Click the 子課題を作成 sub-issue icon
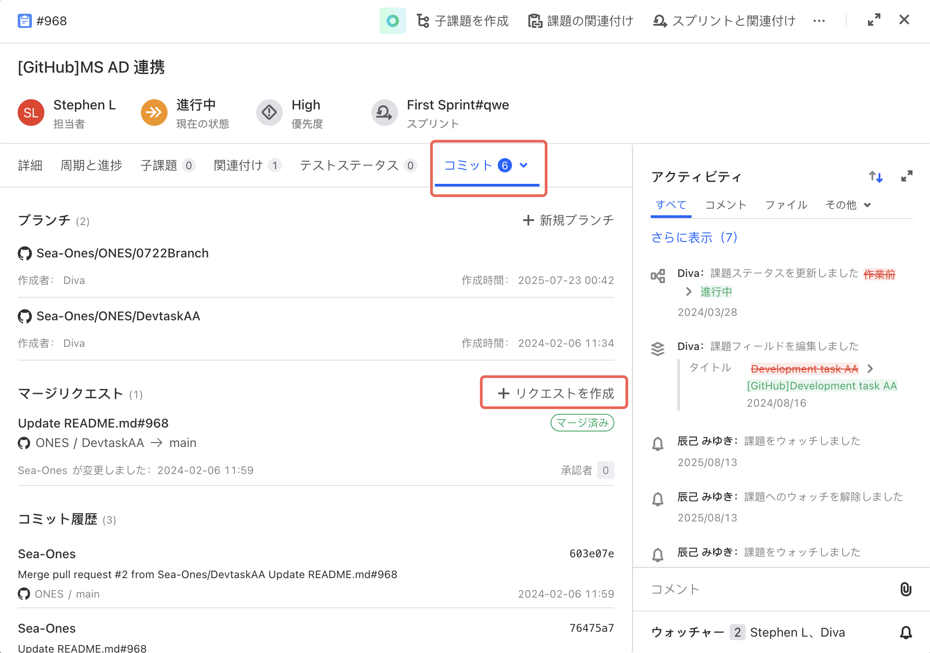 point(423,21)
